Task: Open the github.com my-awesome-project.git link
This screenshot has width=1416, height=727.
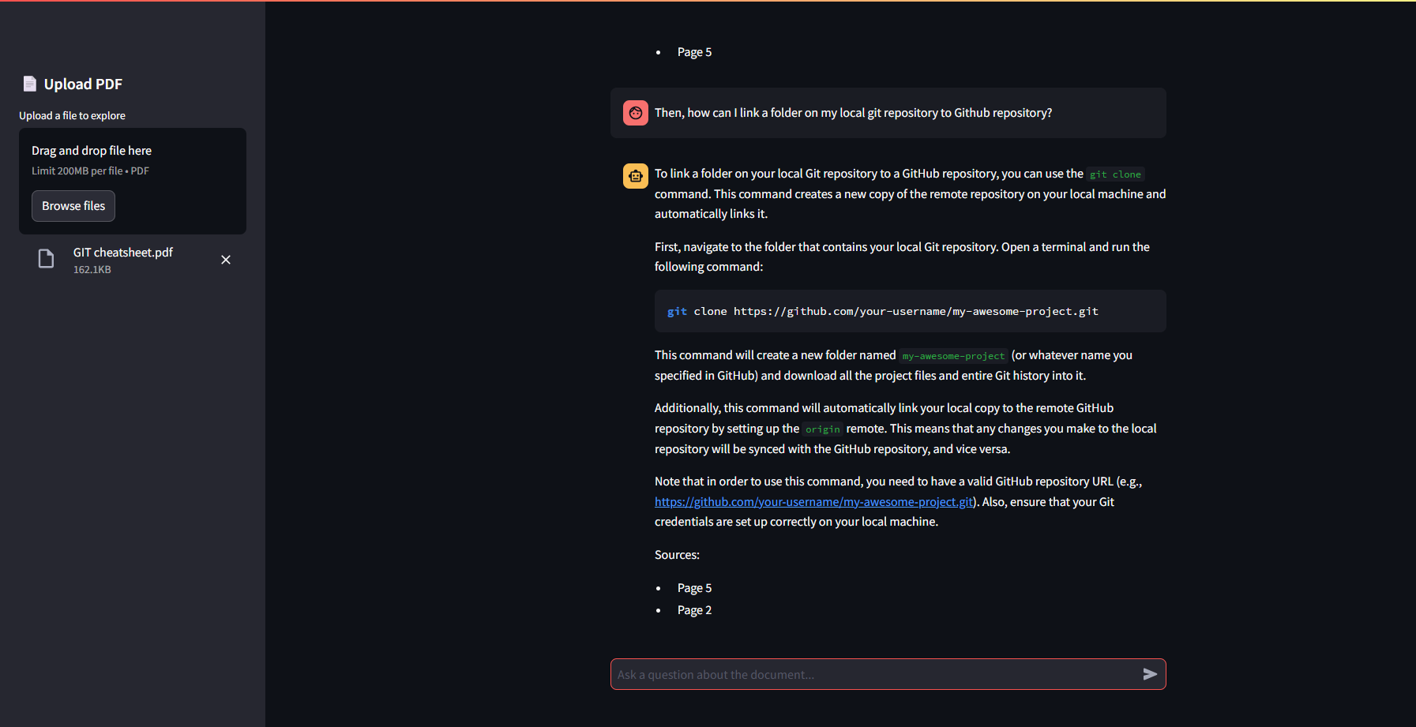Action: coord(813,502)
